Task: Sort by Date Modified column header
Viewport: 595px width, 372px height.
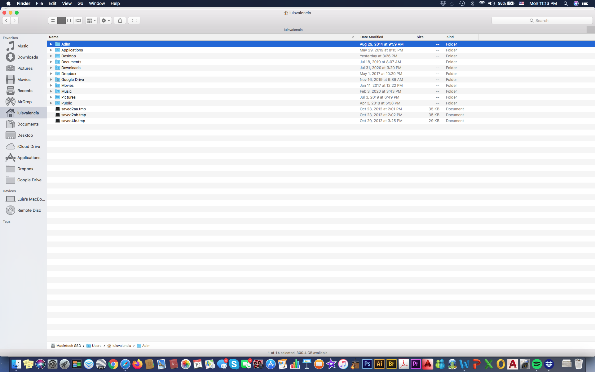Action: pyautogui.click(x=372, y=37)
